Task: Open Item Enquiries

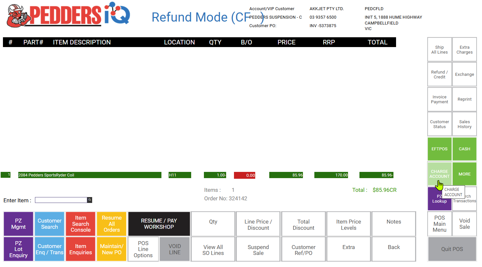Action: click(x=80, y=249)
